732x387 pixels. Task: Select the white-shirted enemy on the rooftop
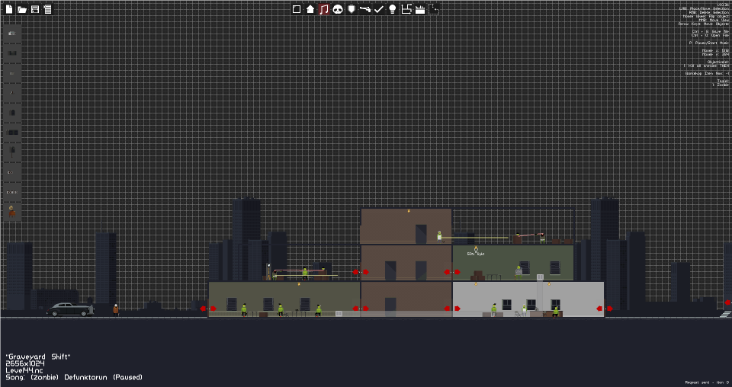[x=439, y=237]
